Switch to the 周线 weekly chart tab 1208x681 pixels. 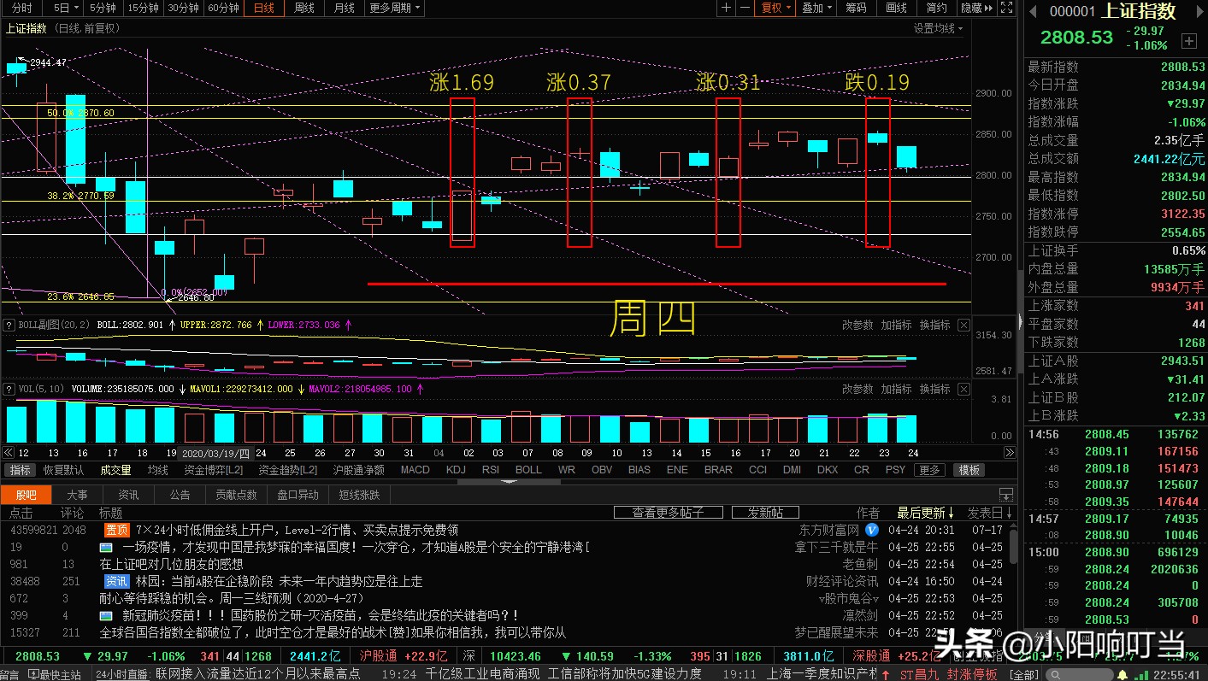[303, 8]
